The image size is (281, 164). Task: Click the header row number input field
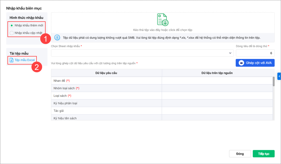(255, 53)
